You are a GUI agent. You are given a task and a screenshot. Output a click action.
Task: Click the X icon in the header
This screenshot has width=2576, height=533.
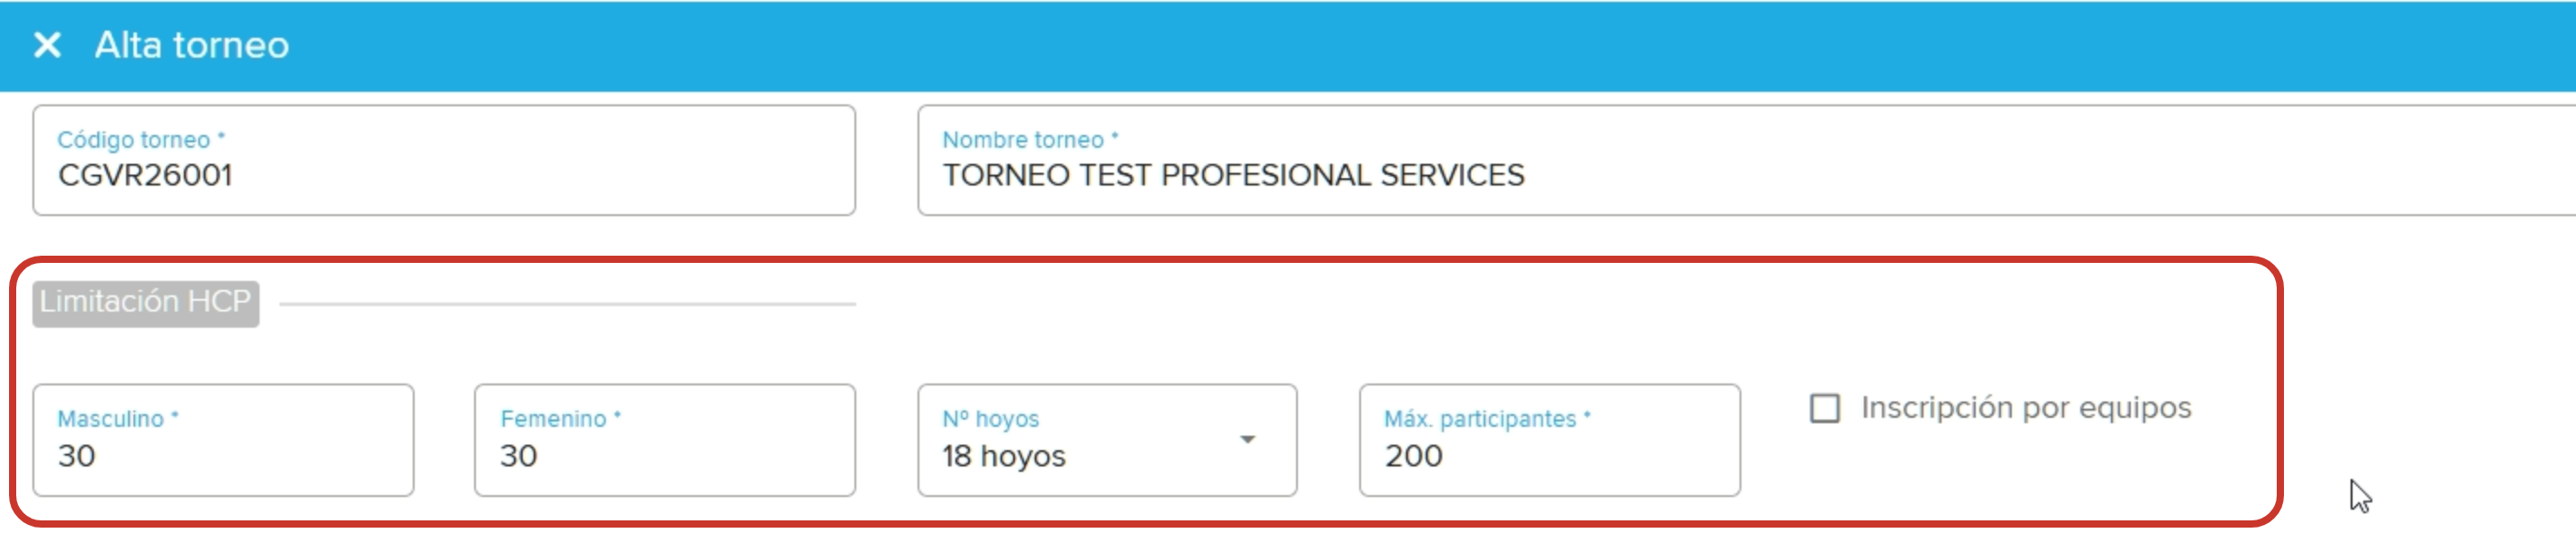(47, 45)
